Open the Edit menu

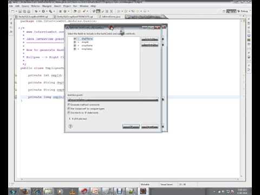click(x=17, y=6)
